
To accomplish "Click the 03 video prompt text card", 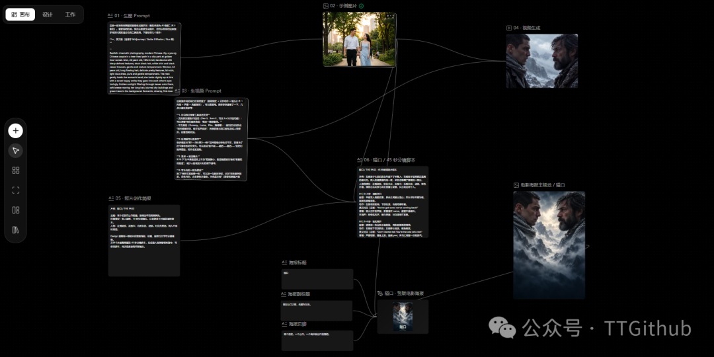I will pyautogui.click(x=212, y=139).
